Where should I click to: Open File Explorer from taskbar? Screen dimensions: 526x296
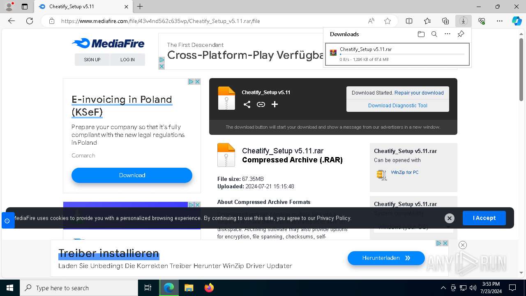189,288
